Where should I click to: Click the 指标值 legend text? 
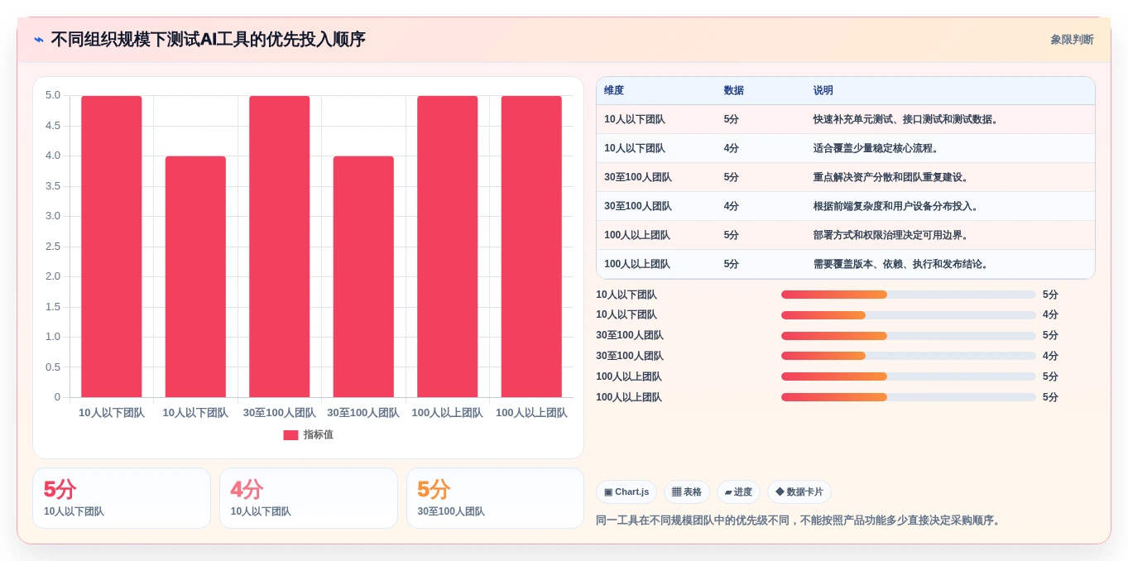[319, 435]
